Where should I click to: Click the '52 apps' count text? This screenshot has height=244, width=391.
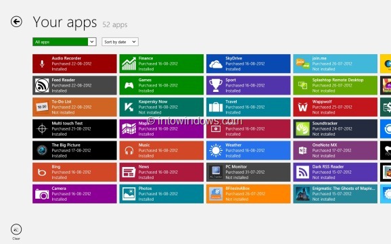(115, 25)
